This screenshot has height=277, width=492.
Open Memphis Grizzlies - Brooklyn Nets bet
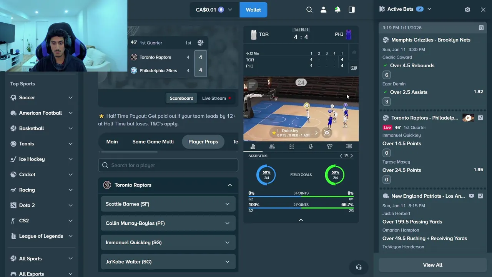431,40
